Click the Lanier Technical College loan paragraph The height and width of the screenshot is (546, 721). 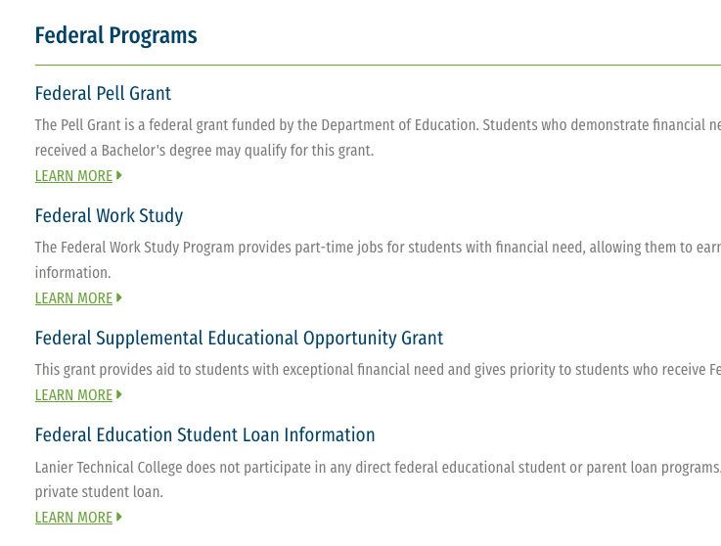coord(378,479)
